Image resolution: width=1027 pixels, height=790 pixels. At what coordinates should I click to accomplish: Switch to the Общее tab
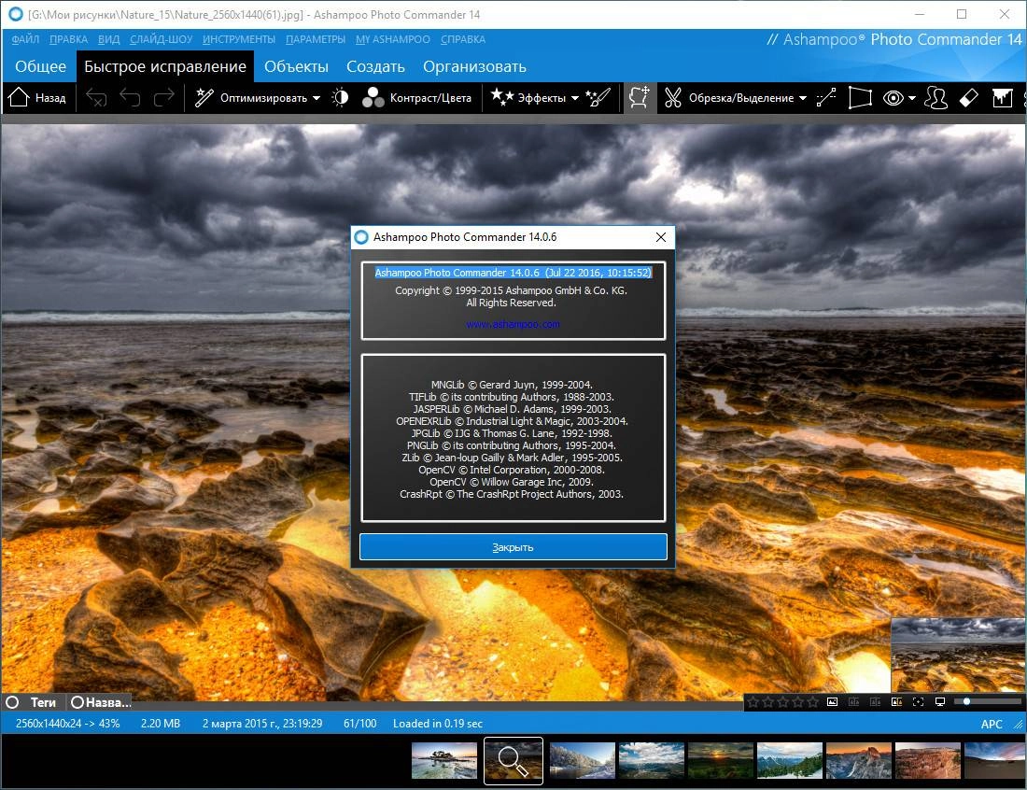point(40,67)
